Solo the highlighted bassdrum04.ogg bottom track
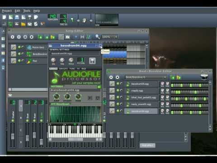 click(x=121, y=111)
